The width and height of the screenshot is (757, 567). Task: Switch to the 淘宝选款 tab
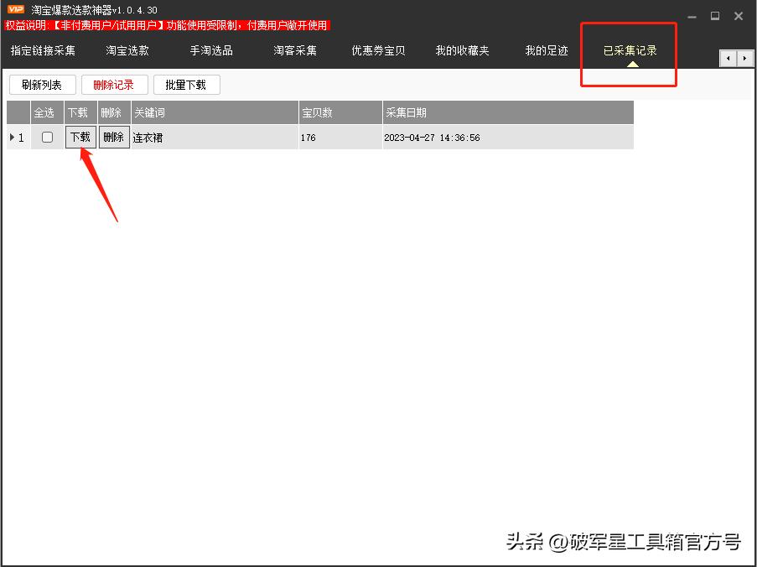coord(127,50)
